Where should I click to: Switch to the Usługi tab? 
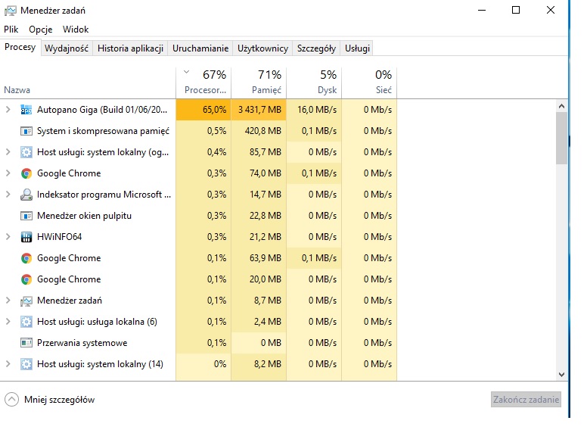pos(357,48)
